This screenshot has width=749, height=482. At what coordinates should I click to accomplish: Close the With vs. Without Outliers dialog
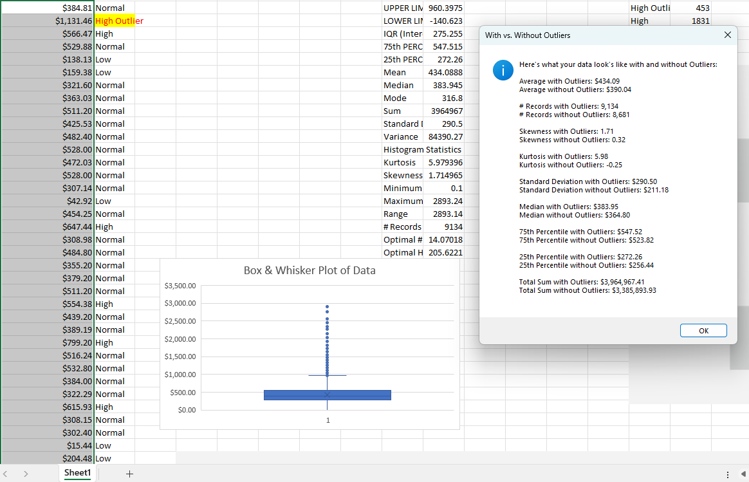pos(727,35)
